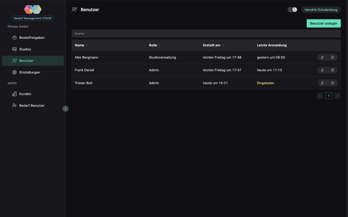Go to previous page arrow
This screenshot has height=217, width=348.
[320, 96]
